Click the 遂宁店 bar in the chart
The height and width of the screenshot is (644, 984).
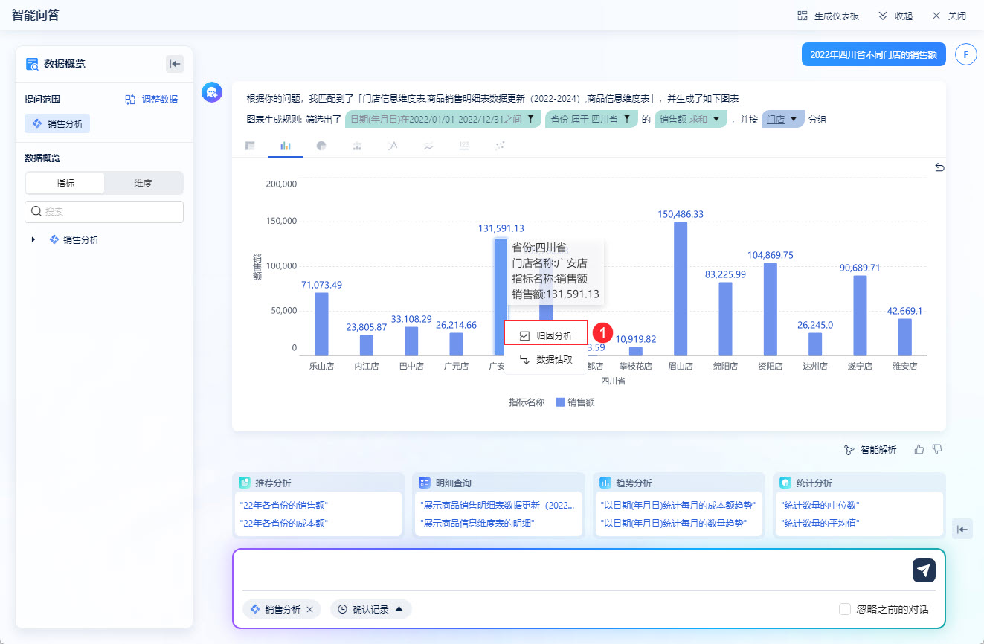click(x=860, y=315)
